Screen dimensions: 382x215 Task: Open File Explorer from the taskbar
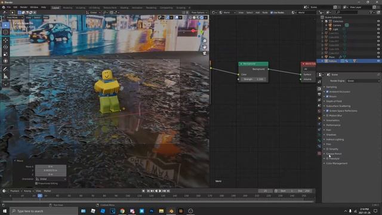click(161, 211)
